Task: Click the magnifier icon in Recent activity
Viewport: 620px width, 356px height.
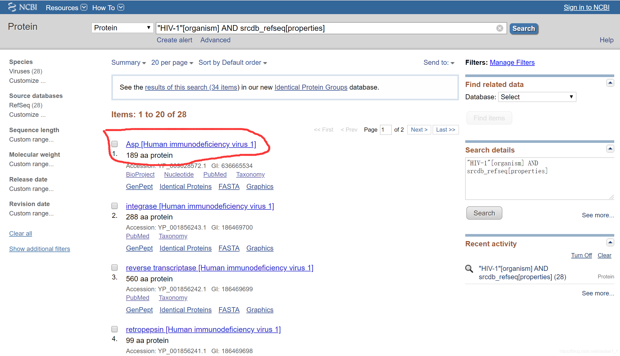Action: [469, 269]
